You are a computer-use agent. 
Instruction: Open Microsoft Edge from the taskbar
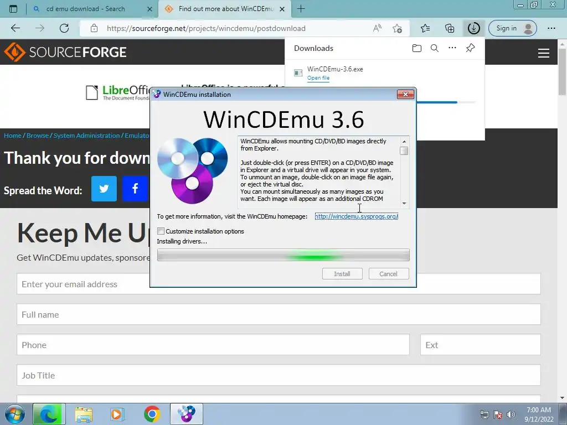tap(49, 414)
